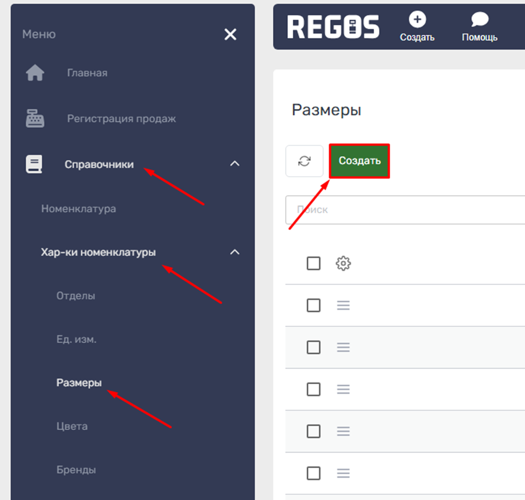Go to Бренды in sidebar
The image size is (525, 500).
coord(76,470)
